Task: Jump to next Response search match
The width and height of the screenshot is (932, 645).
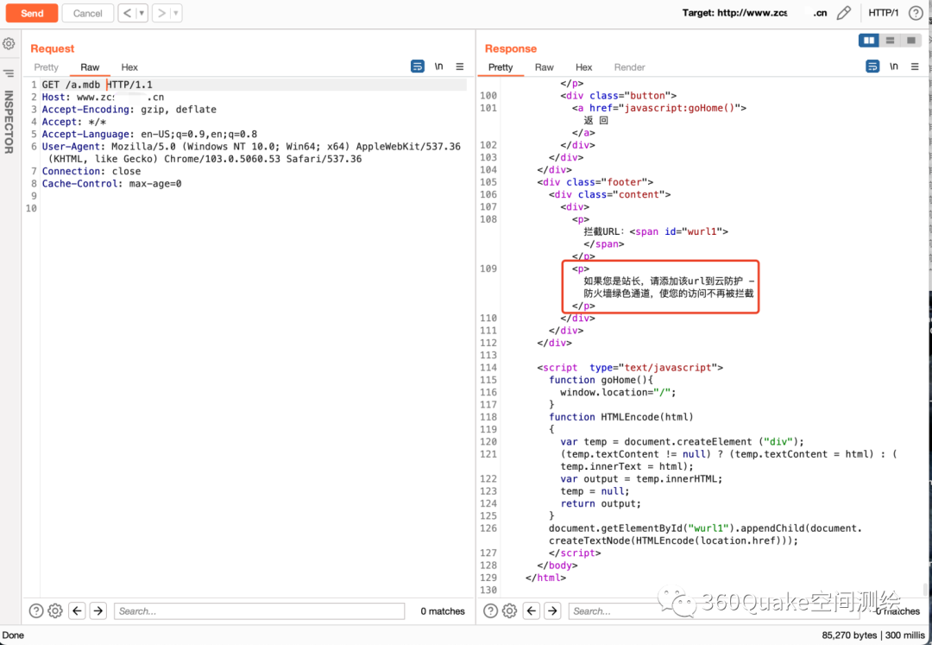Action: coord(552,610)
